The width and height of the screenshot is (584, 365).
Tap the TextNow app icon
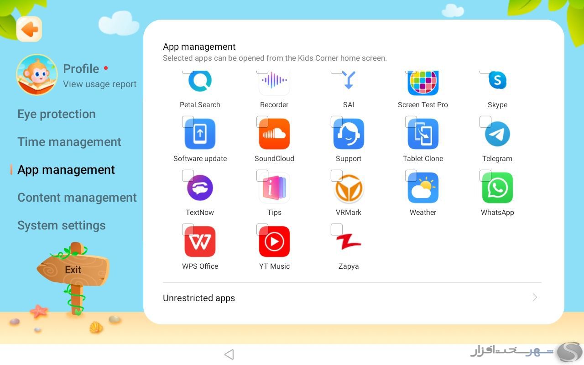pyautogui.click(x=200, y=188)
